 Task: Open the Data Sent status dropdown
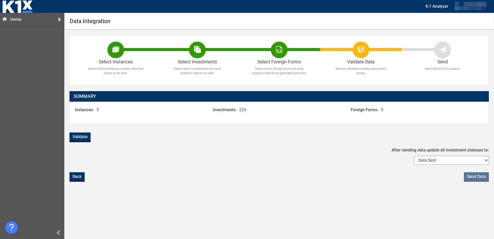click(451, 160)
